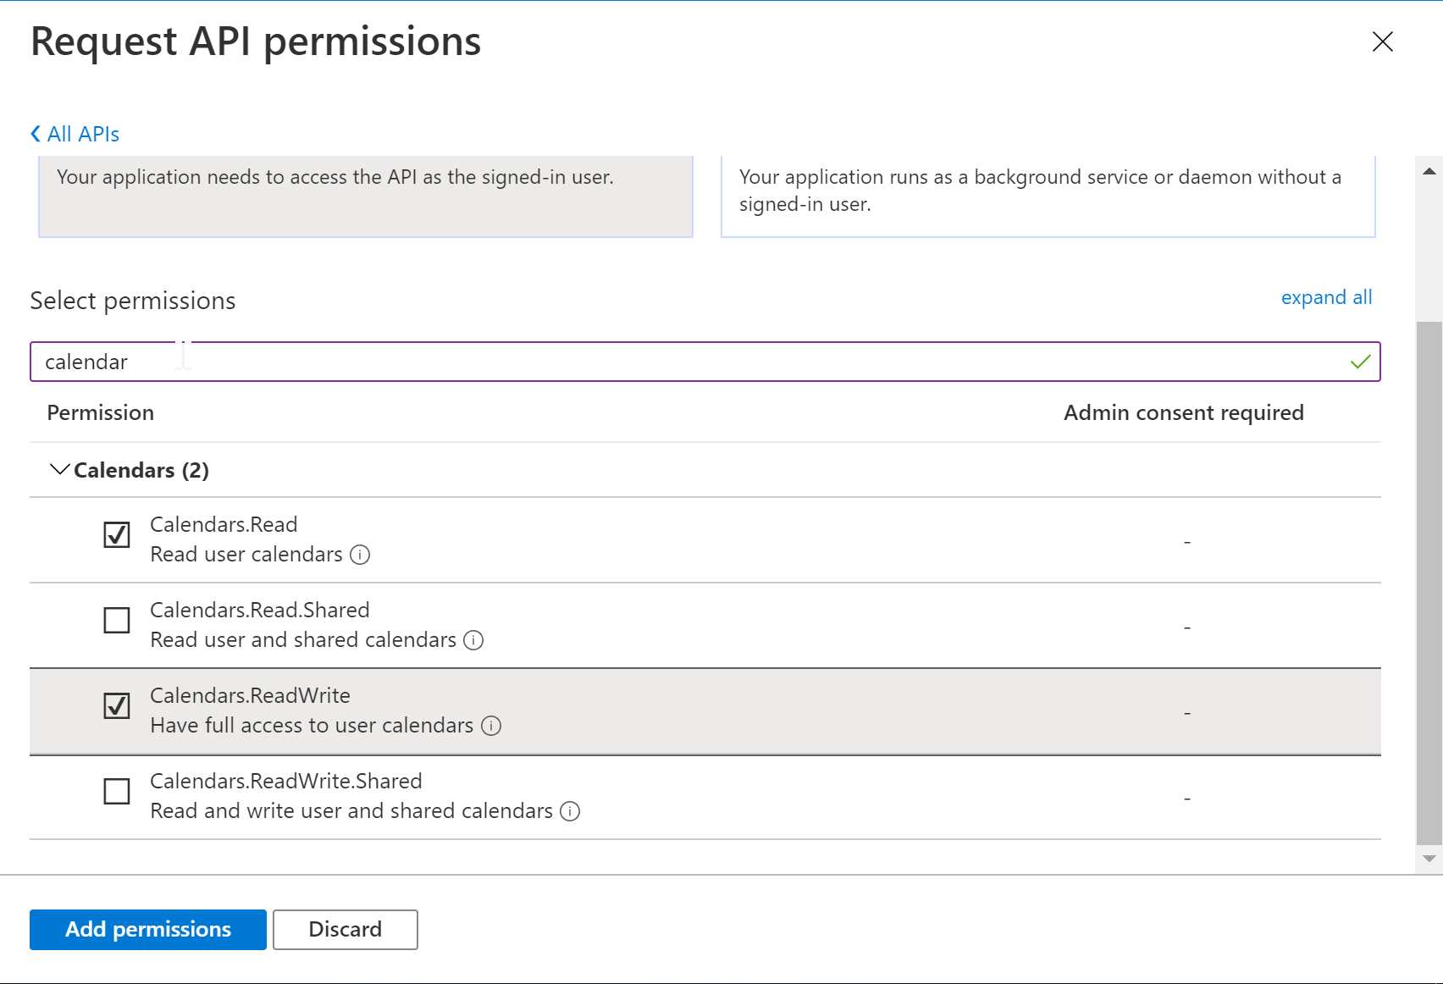The image size is (1443, 984).
Task: Show info for Read user calendars
Action: coord(360,555)
